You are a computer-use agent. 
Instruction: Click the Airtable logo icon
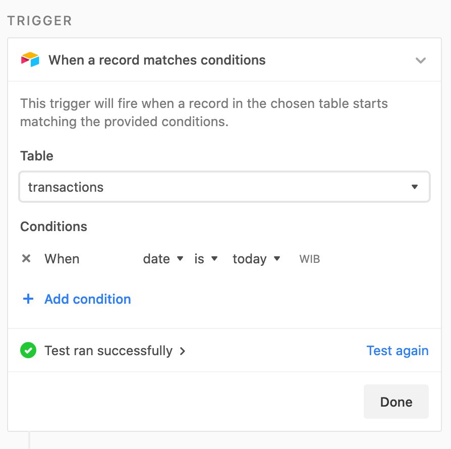click(30, 60)
